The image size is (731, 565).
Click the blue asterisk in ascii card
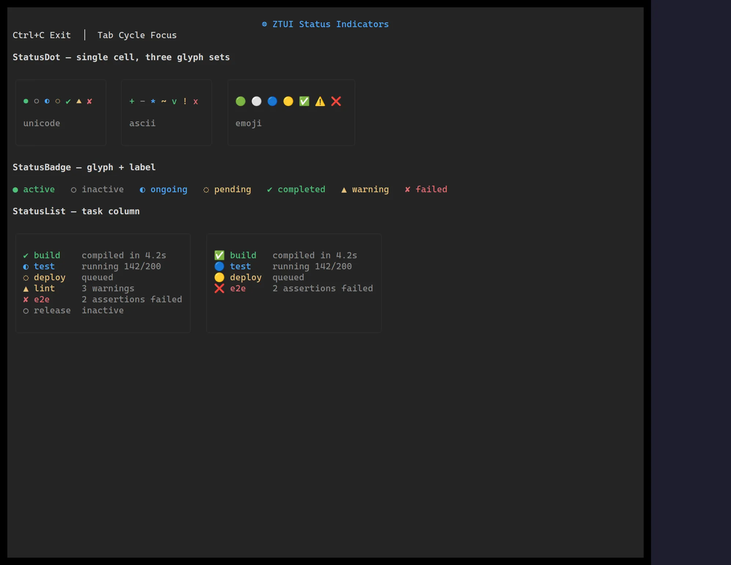pyautogui.click(x=153, y=101)
